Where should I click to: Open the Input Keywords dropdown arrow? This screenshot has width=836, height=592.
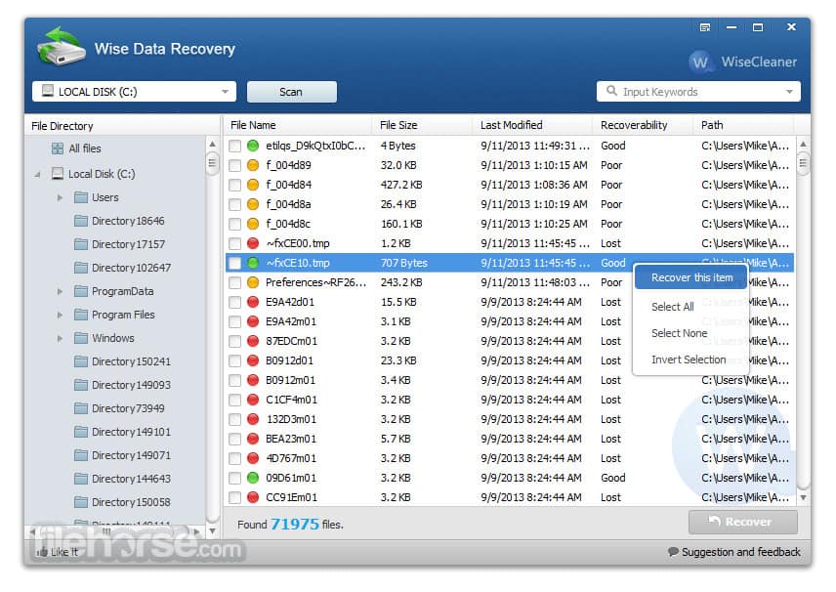click(x=789, y=92)
